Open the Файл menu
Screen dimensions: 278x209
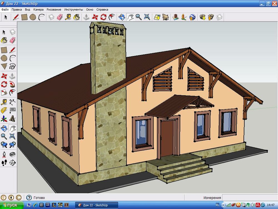coord(5,9)
